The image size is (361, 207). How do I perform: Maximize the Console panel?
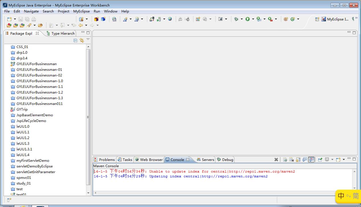(x=354, y=159)
